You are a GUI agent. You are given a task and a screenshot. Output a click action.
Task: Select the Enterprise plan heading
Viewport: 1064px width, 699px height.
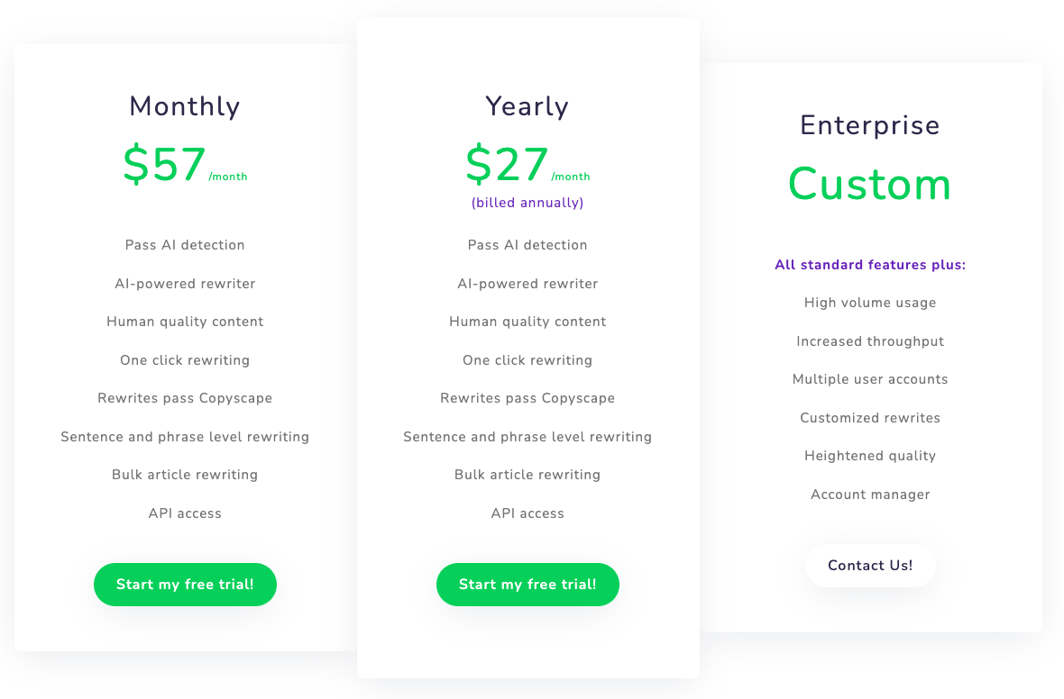click(x=869, y=125)
